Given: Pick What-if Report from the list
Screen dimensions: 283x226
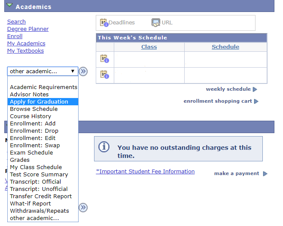Looking at the screenshot, I should (x=43, y=203).
